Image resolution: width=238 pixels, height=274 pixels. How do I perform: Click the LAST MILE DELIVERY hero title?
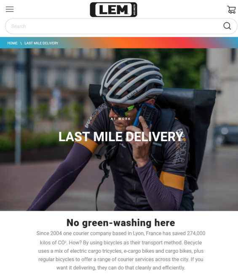121,137
